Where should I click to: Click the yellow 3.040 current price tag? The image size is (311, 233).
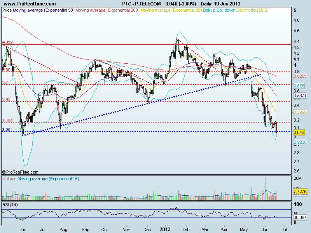coord(299,132)
